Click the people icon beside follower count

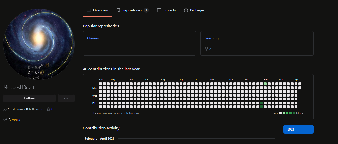click(x=5, y=109)
